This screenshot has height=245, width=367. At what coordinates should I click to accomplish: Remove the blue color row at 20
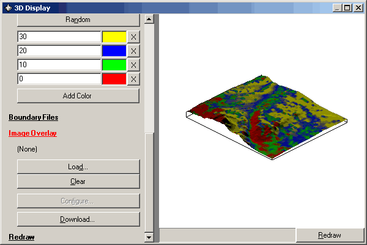tap(133, 51)
